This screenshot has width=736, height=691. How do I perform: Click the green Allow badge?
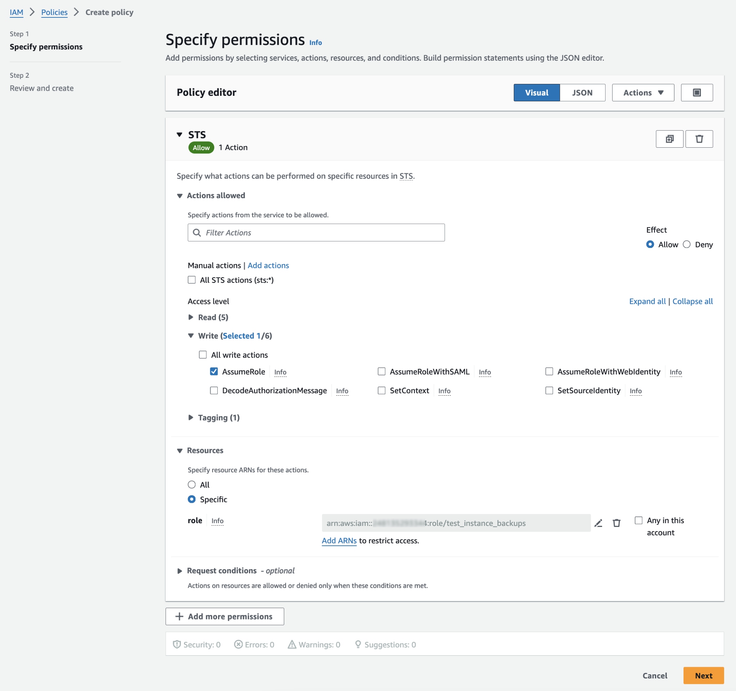[x=201, y=147]
